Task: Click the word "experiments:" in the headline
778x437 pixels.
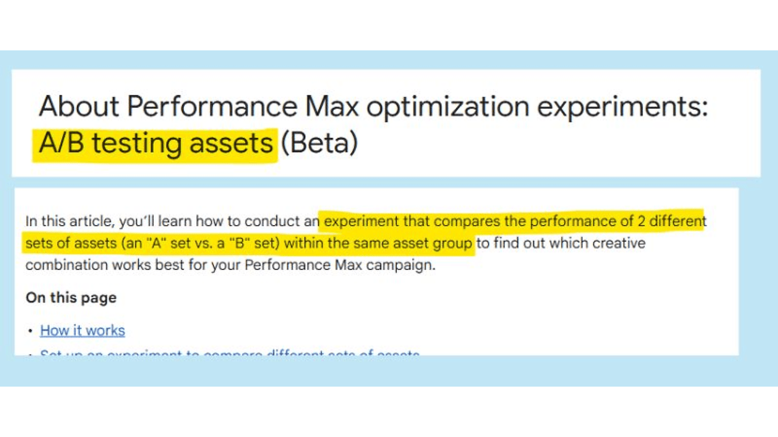Action: 624,107
